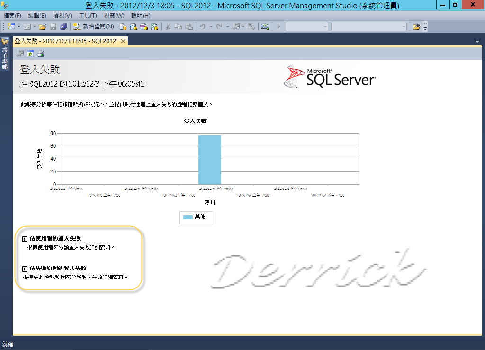Click the Open File folder icon
This screenshot has height=350, width=485.
pyautogui.click(x=43, y=27)
